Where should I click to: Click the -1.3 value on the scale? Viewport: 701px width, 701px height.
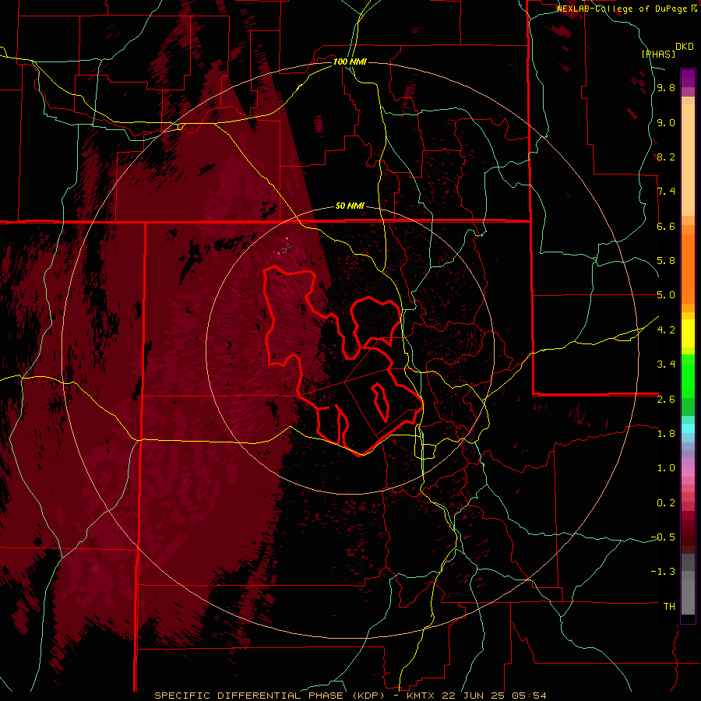663,572
